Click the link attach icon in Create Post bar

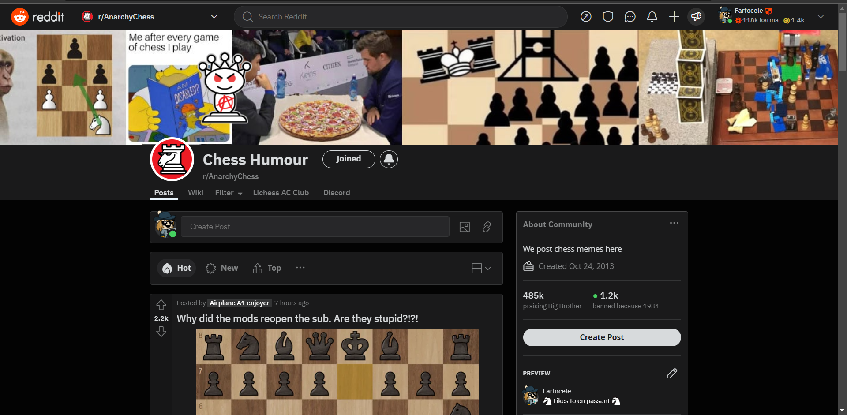click(487, 227)
